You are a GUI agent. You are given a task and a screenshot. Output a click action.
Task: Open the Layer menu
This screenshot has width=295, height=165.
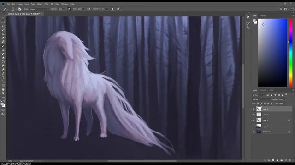click(x=27, y=4)
